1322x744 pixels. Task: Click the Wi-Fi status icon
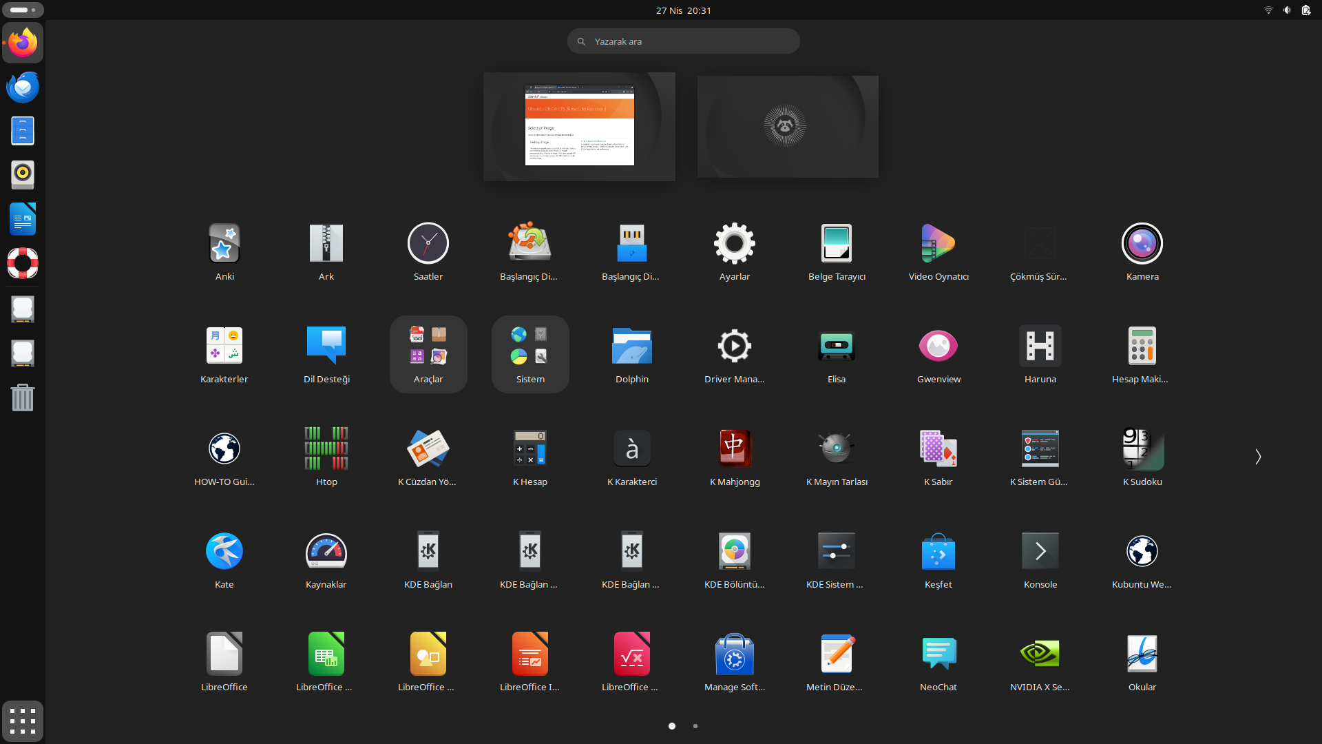[1268, 10]
